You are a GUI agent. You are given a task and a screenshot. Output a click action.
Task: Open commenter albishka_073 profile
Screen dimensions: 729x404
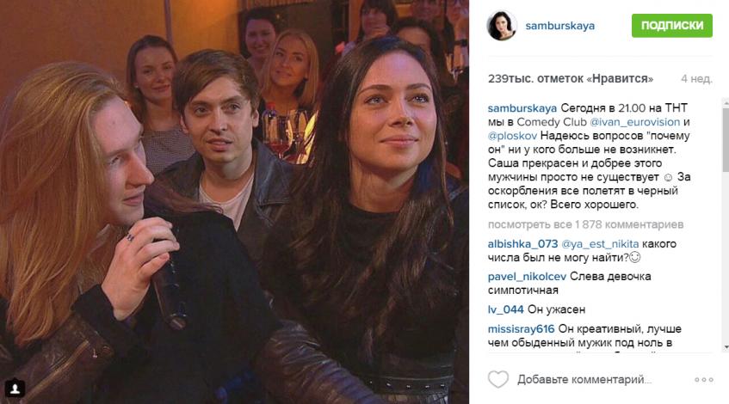coord(522,244)
